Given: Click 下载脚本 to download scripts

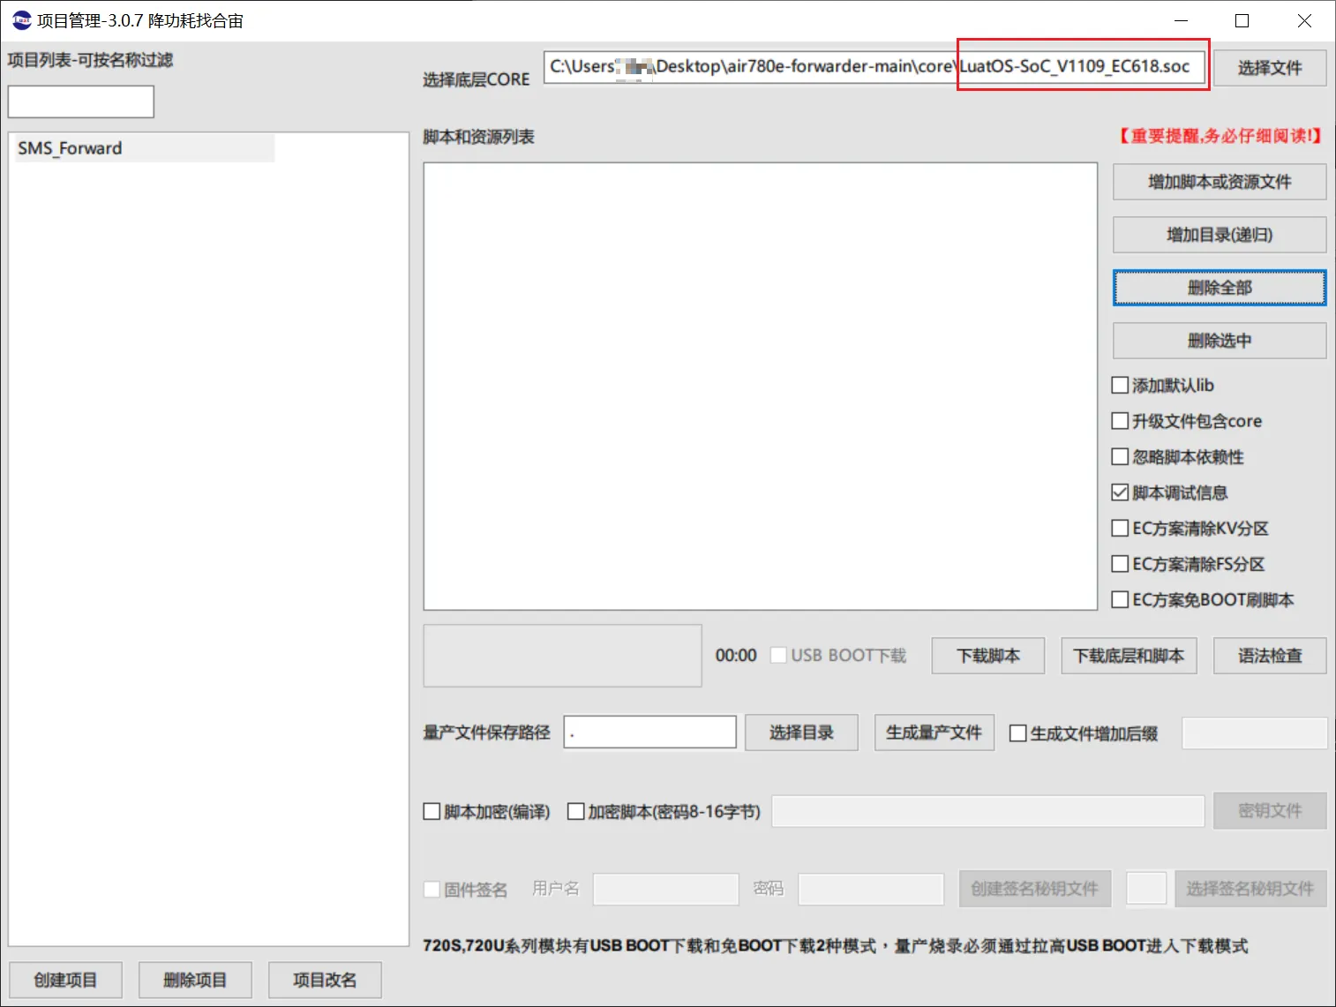Looking at the screenshot, I should pyautogui.click(x=988, y=656).
